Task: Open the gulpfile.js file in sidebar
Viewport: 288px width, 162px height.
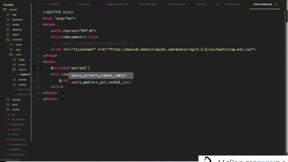Action: (16, 149)
